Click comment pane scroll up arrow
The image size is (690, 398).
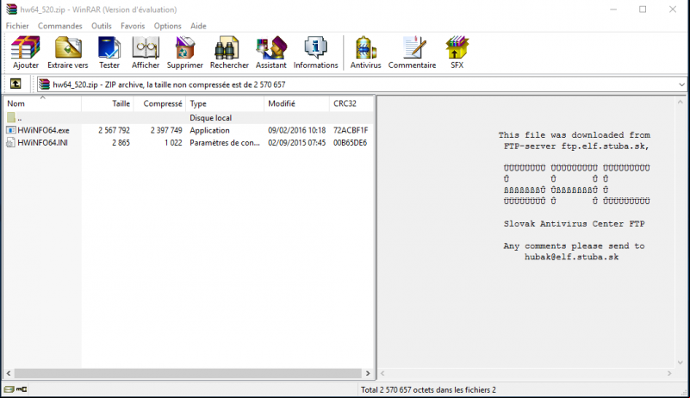(681, 102)
